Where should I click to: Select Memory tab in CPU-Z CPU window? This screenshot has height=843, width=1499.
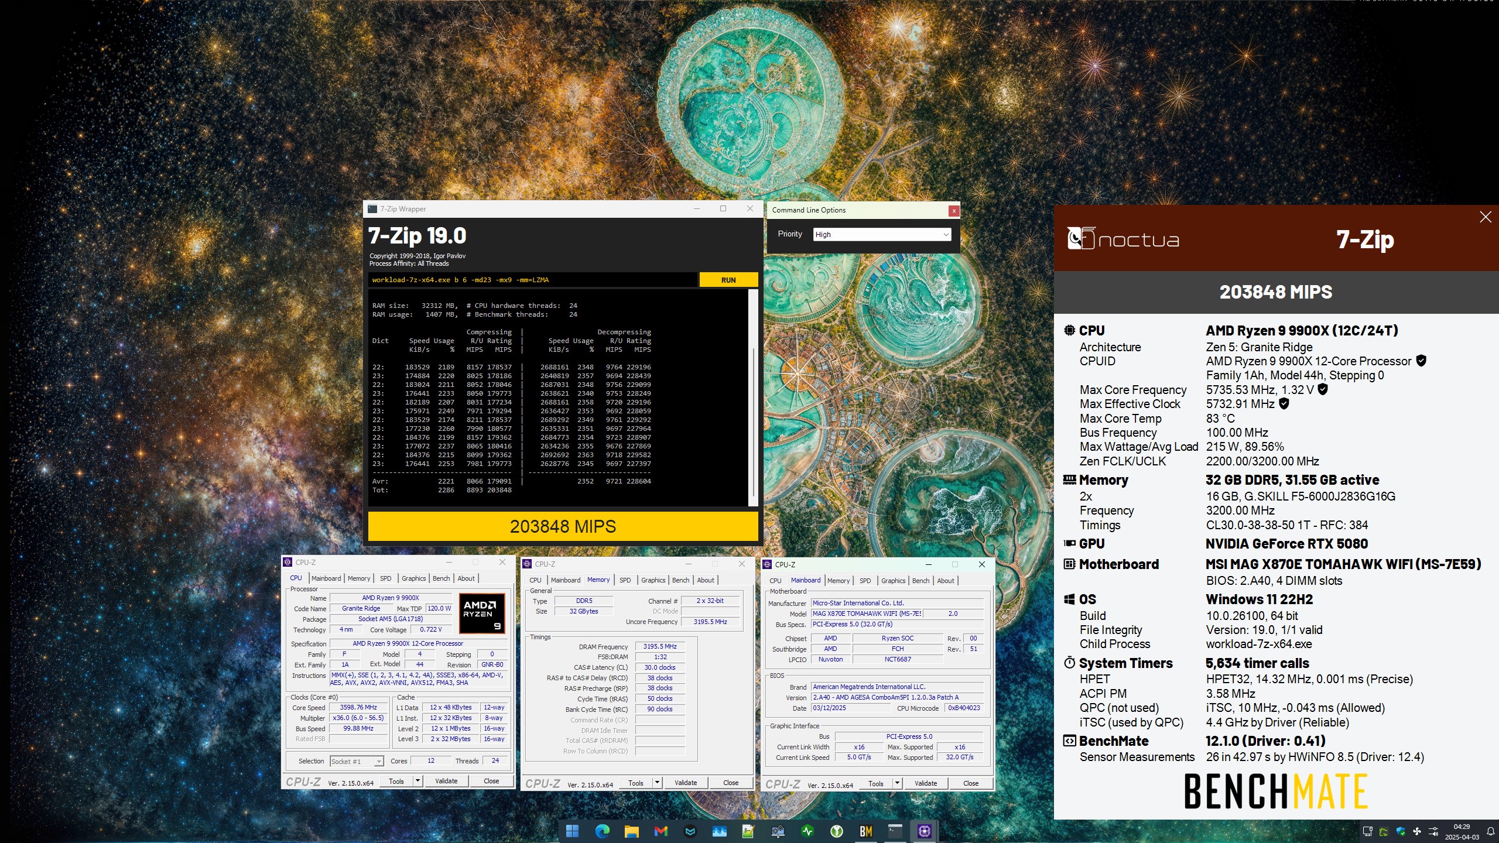pos(359,578)
